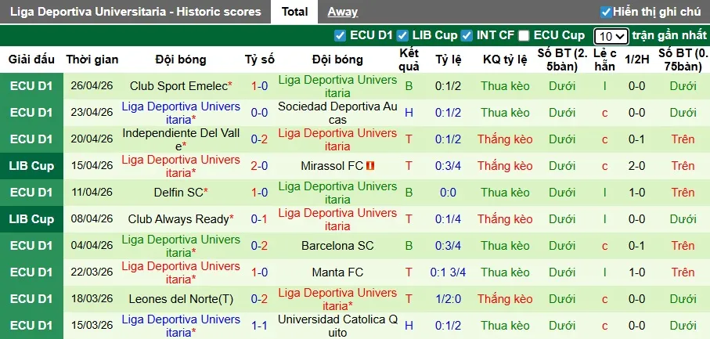This screenshot has height=339, width=710.
Task: Click the red card icon beside Mirassol FC
Action: tap(371, 166)
